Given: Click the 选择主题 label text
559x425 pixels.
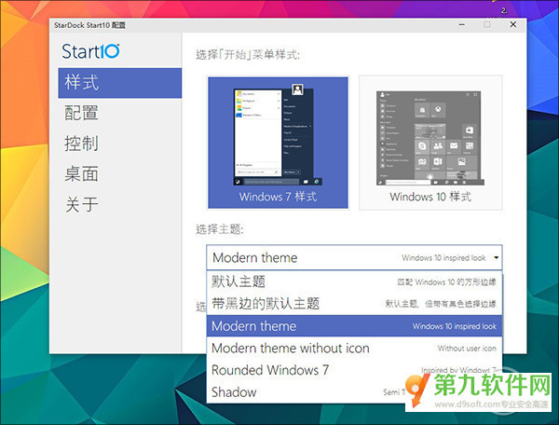Looking at the screenshot, I should pos(220,229).
